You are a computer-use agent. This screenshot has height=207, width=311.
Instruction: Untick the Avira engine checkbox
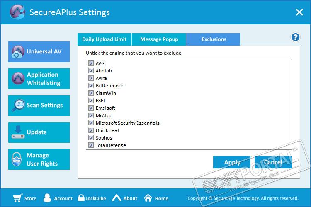pyautogui.click(x=91, y=78)
